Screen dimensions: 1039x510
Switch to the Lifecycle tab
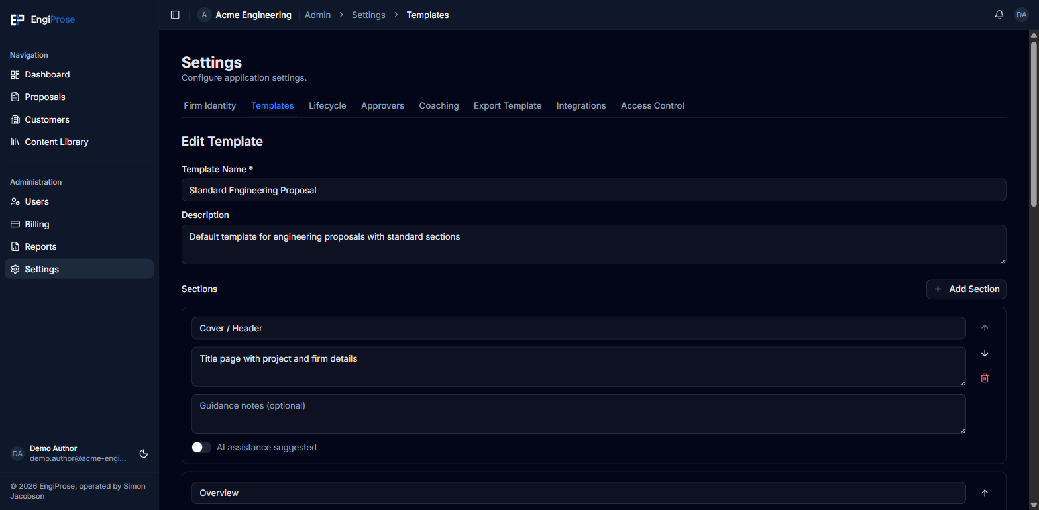tap(327, 106)
